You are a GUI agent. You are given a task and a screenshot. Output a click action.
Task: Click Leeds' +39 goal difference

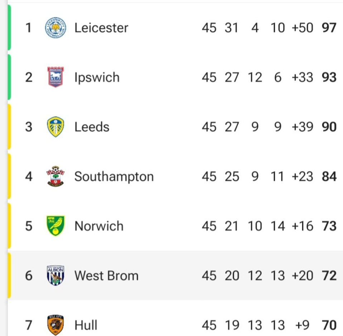point(302,127)
